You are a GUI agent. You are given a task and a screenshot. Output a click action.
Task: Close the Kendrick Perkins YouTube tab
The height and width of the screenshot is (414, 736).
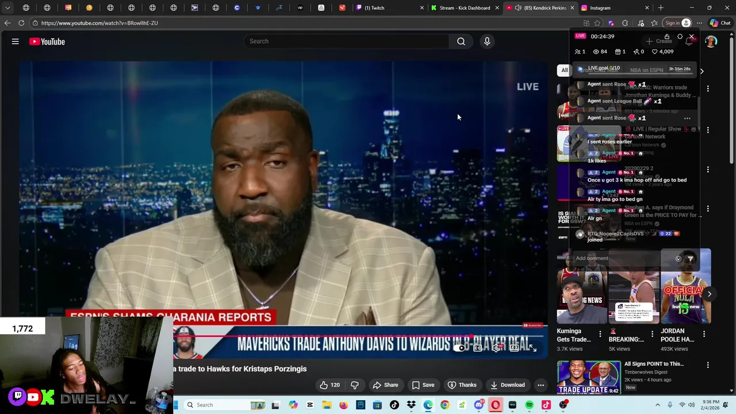[x=572, y=8]
